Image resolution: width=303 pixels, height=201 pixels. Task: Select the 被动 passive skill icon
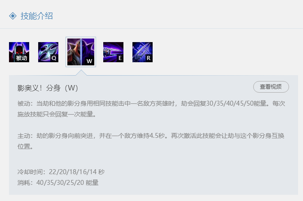coord(19,52)
